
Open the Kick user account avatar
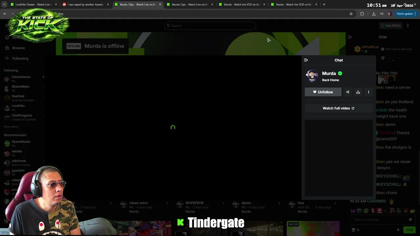408,26
